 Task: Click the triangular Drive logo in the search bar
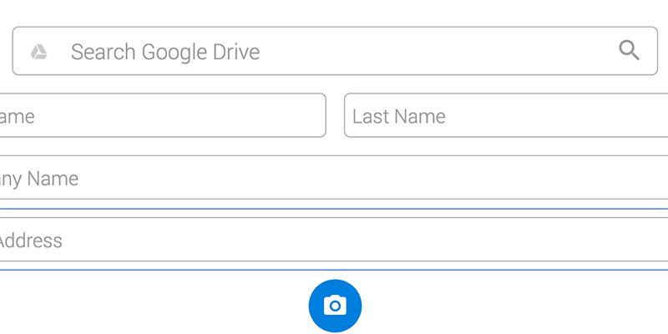coord(38,52)
